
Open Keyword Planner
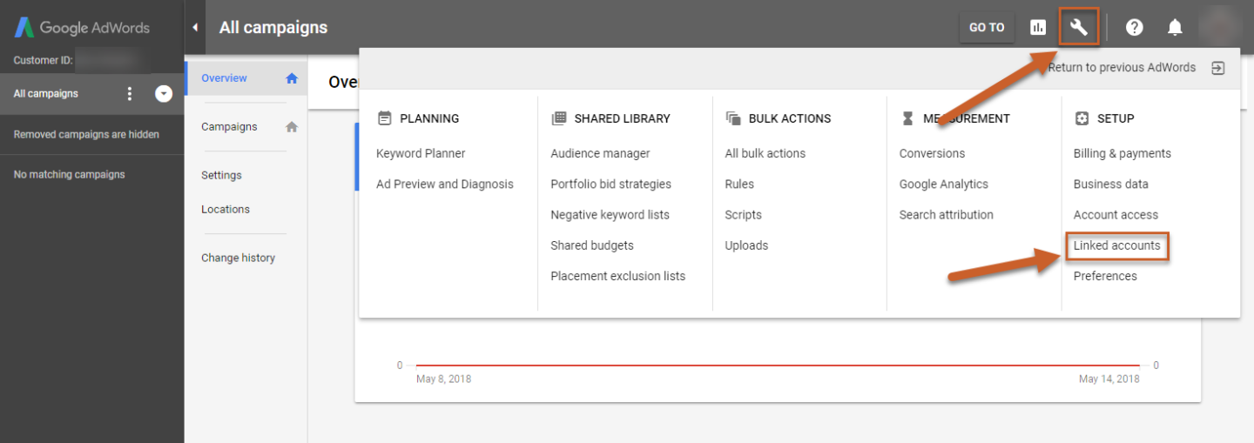[421, 153]
